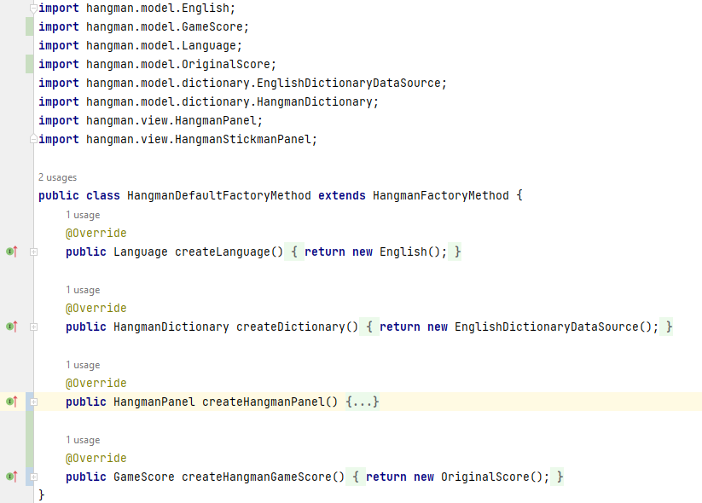Open the '2 usages' hint above the class declaration
The width and height of the screenshot is (702, 503).
(x=54, y=177)
